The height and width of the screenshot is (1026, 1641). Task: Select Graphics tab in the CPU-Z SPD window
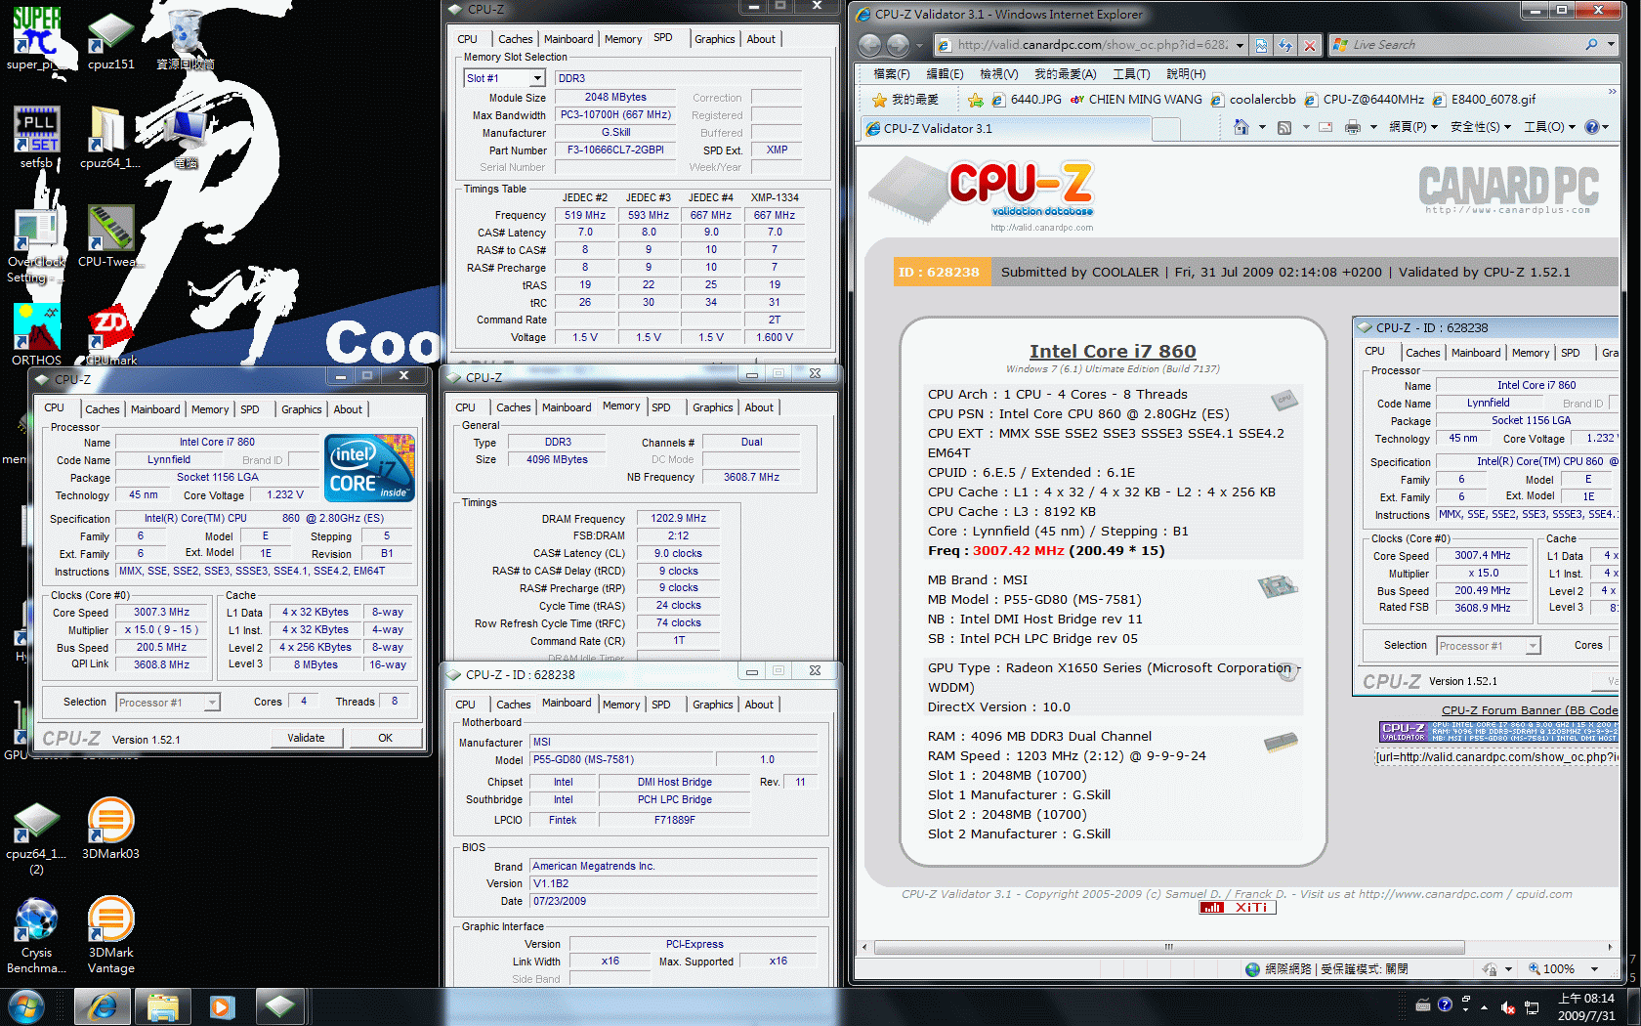(x=714, y=39)
